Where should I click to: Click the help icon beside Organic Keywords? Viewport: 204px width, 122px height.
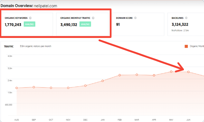coord(30,18)
